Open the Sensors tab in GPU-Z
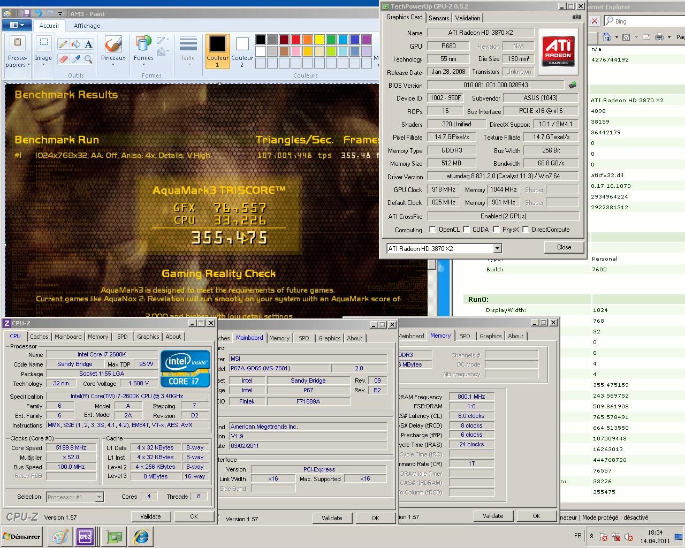685x548 pixels. click(439, 18)
